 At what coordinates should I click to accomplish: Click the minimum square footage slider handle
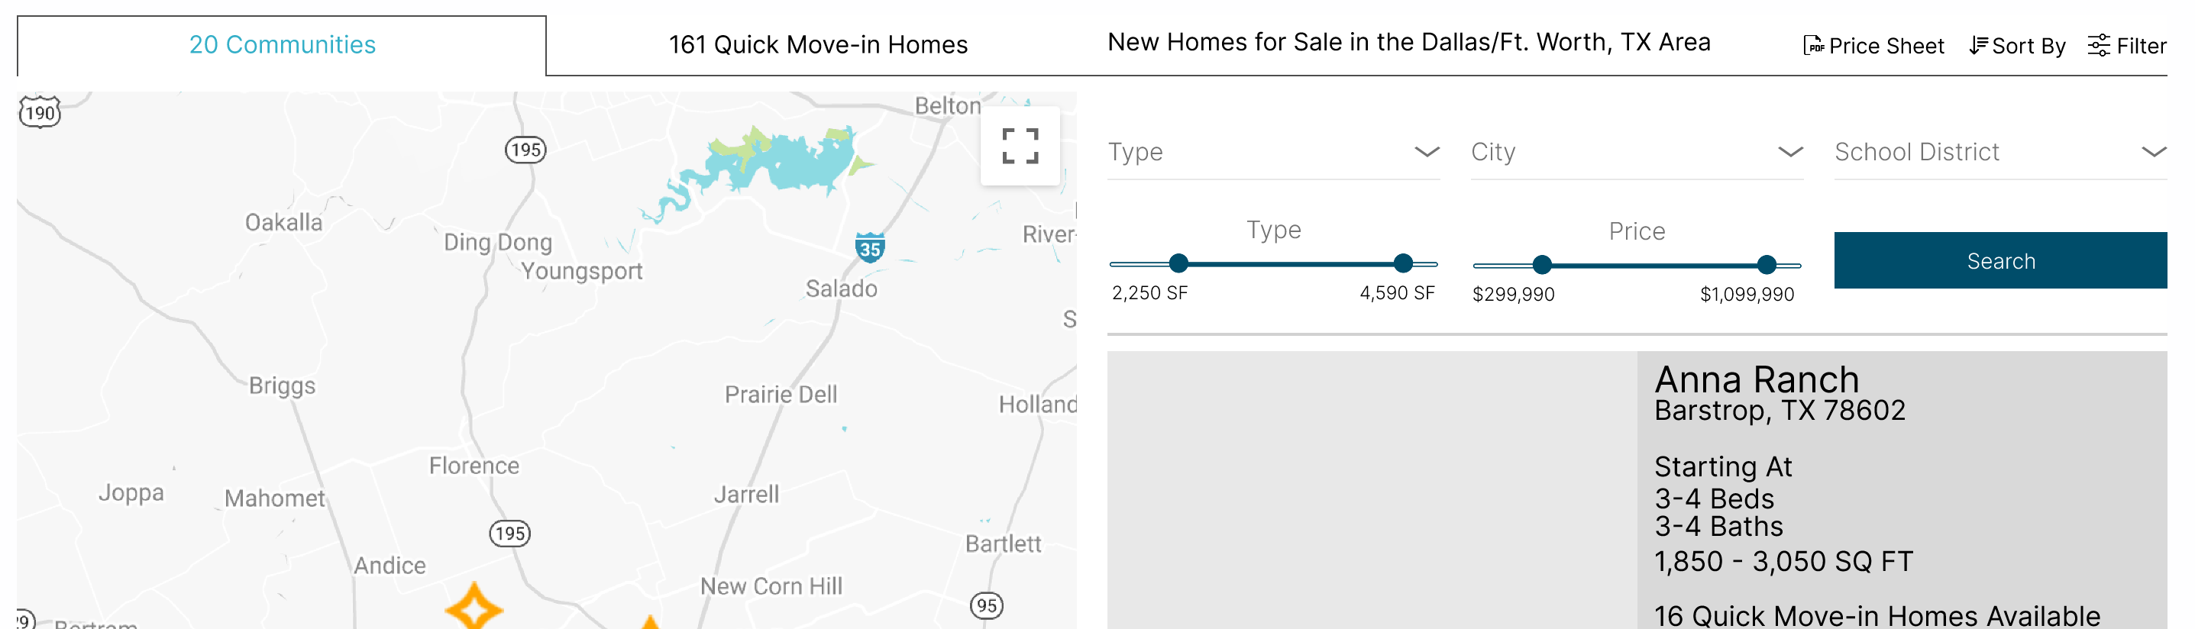tap(1178, 264)
